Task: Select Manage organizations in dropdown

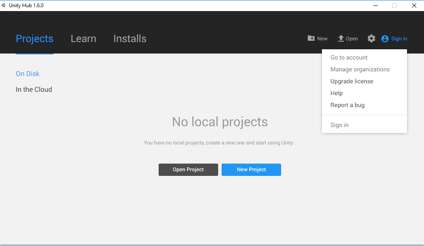Action: (360, 69)
